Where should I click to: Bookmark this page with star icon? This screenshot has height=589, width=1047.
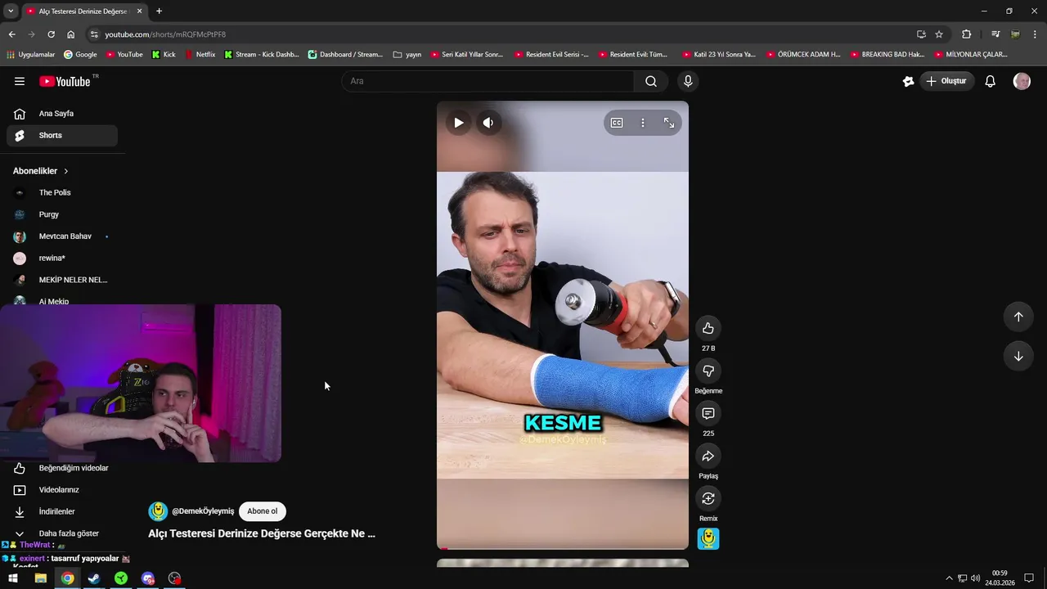[939, 34]
